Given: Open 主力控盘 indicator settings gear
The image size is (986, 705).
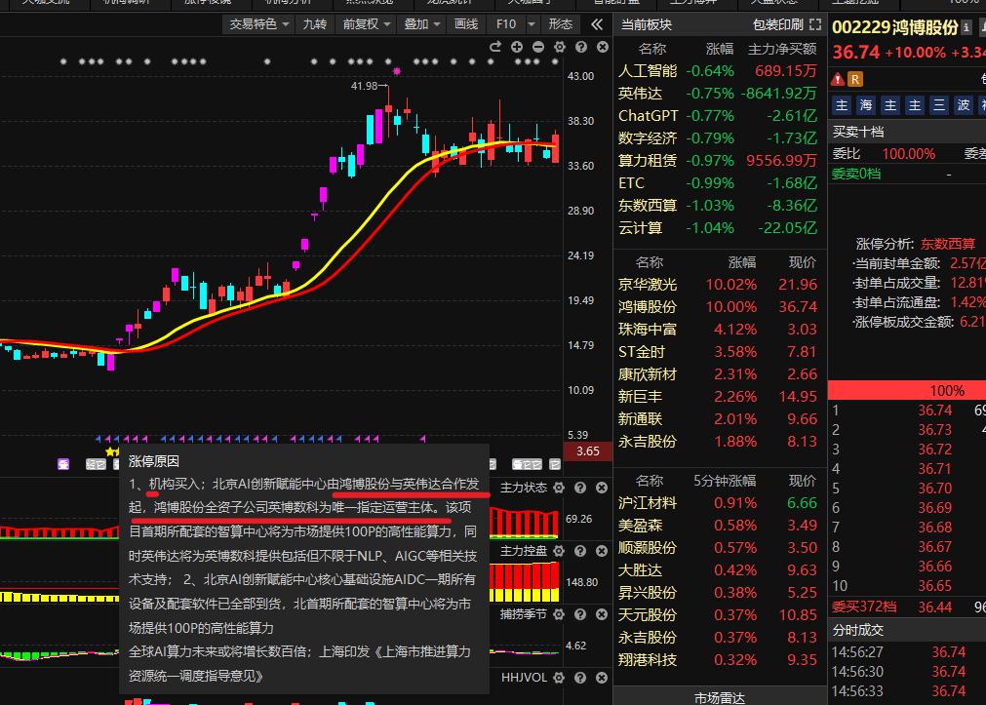Looking at the screenshot, I should [x=559, y=551].
